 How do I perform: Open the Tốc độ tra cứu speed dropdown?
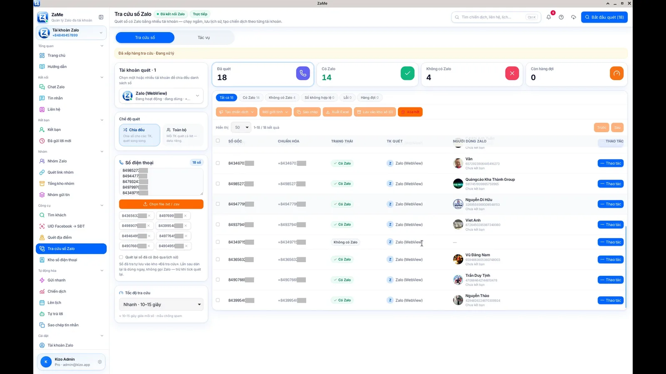pyautogui.click(x=161, y=305)
